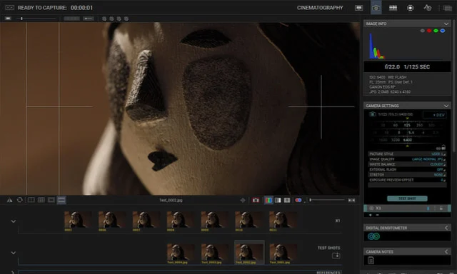Open the Picture Style dropdown
The height and width of the screenshot is (274, 457).
(407, 154)
